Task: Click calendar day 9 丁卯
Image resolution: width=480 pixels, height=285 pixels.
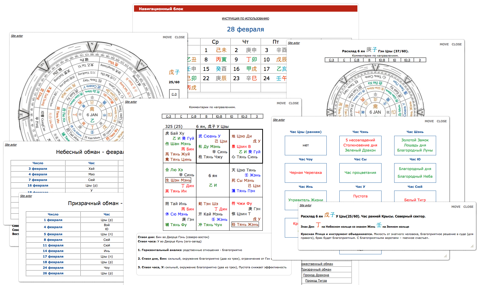Action: 245,59
